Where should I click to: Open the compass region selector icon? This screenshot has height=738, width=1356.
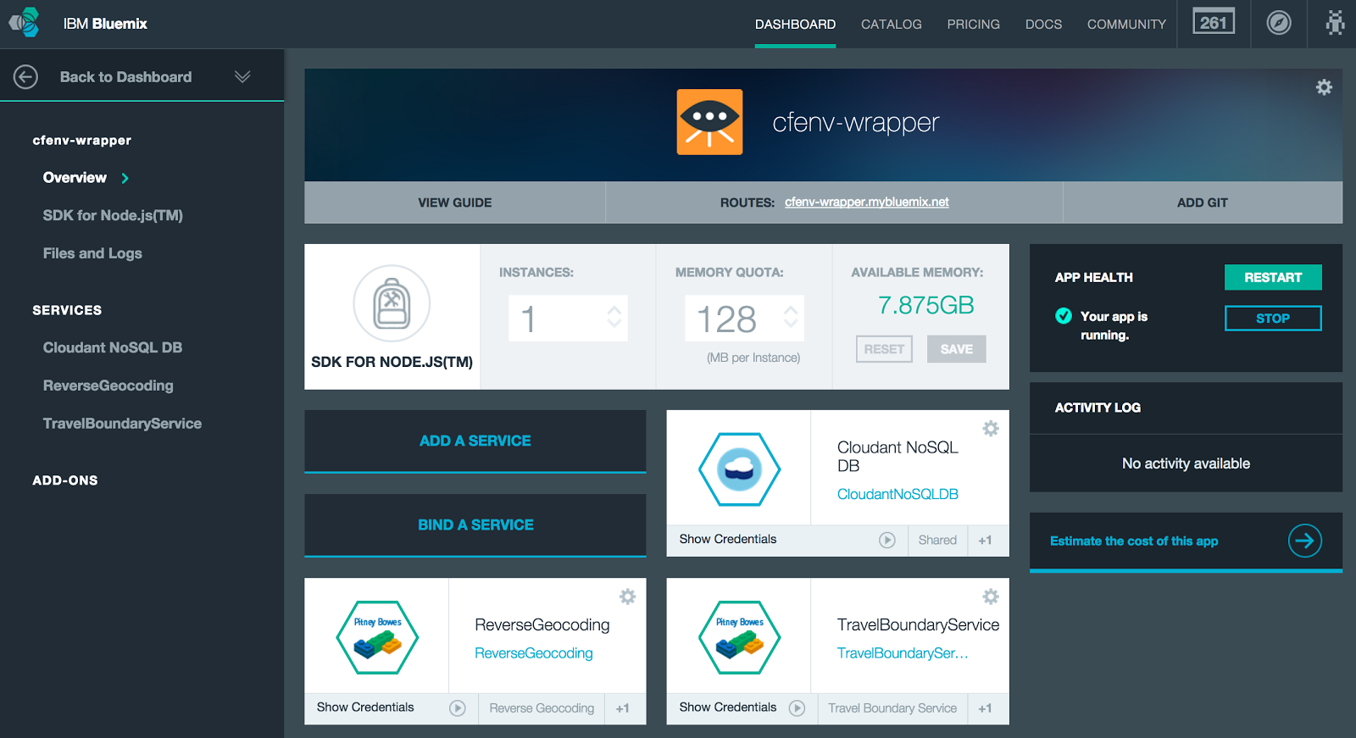pos(1279,23)
